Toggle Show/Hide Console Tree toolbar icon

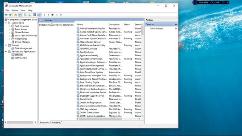(x=20, y=15)
